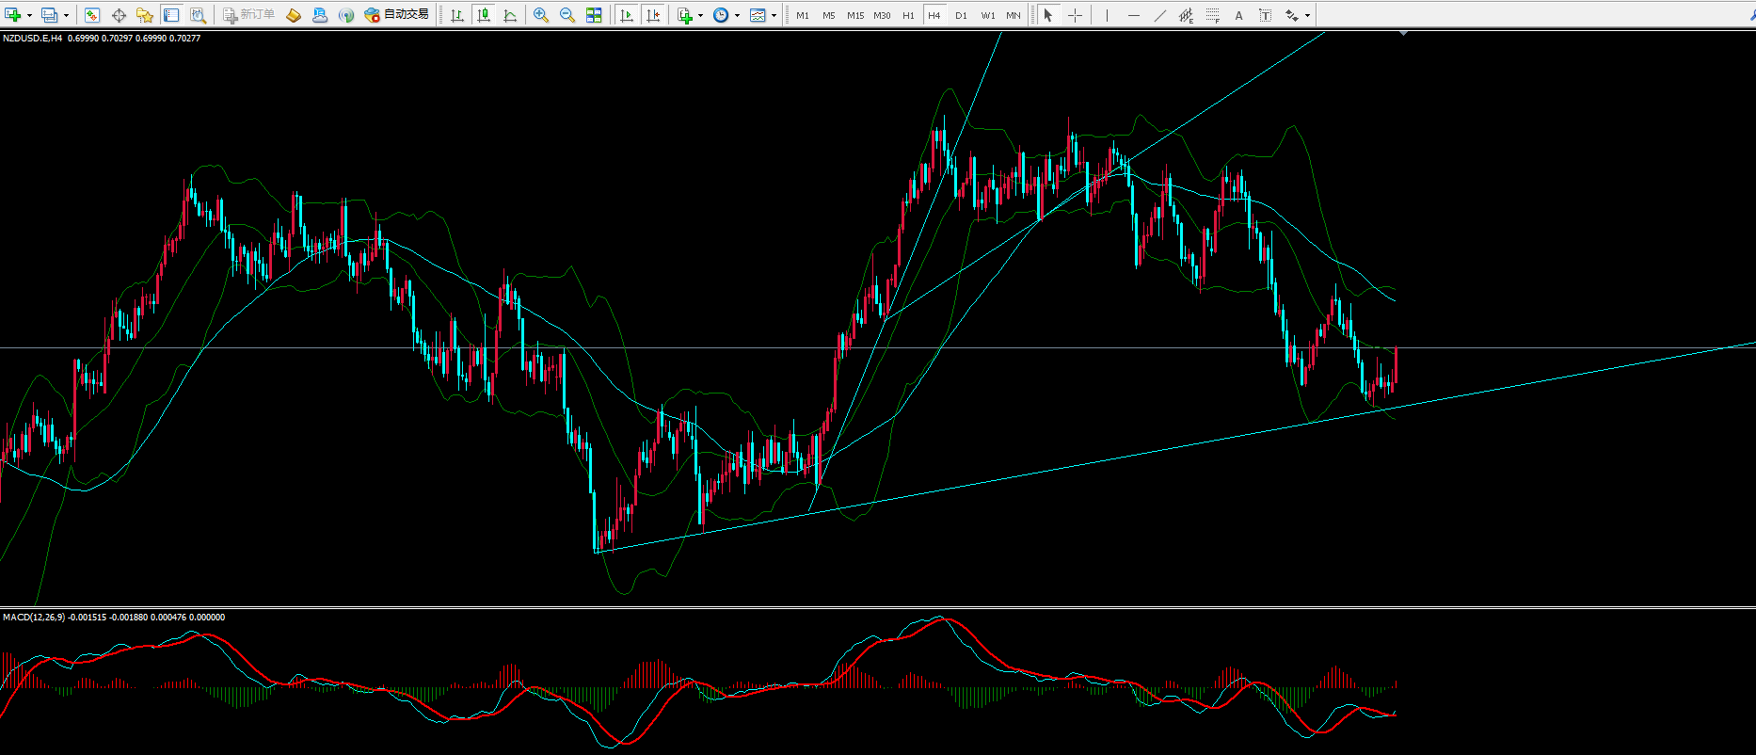Select the vertical line drawing tool
1756x755 pixels.
coord(1107,15)
